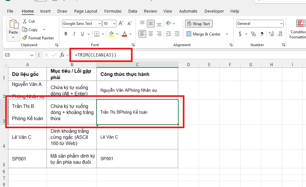
Task: Select cell containing 'Lê Văn C' in column A
Action: coord(28,137)
